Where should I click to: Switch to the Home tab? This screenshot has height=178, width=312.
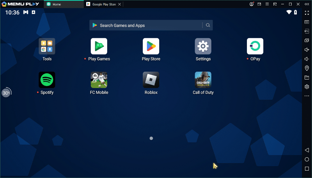[x=64, y=4]
